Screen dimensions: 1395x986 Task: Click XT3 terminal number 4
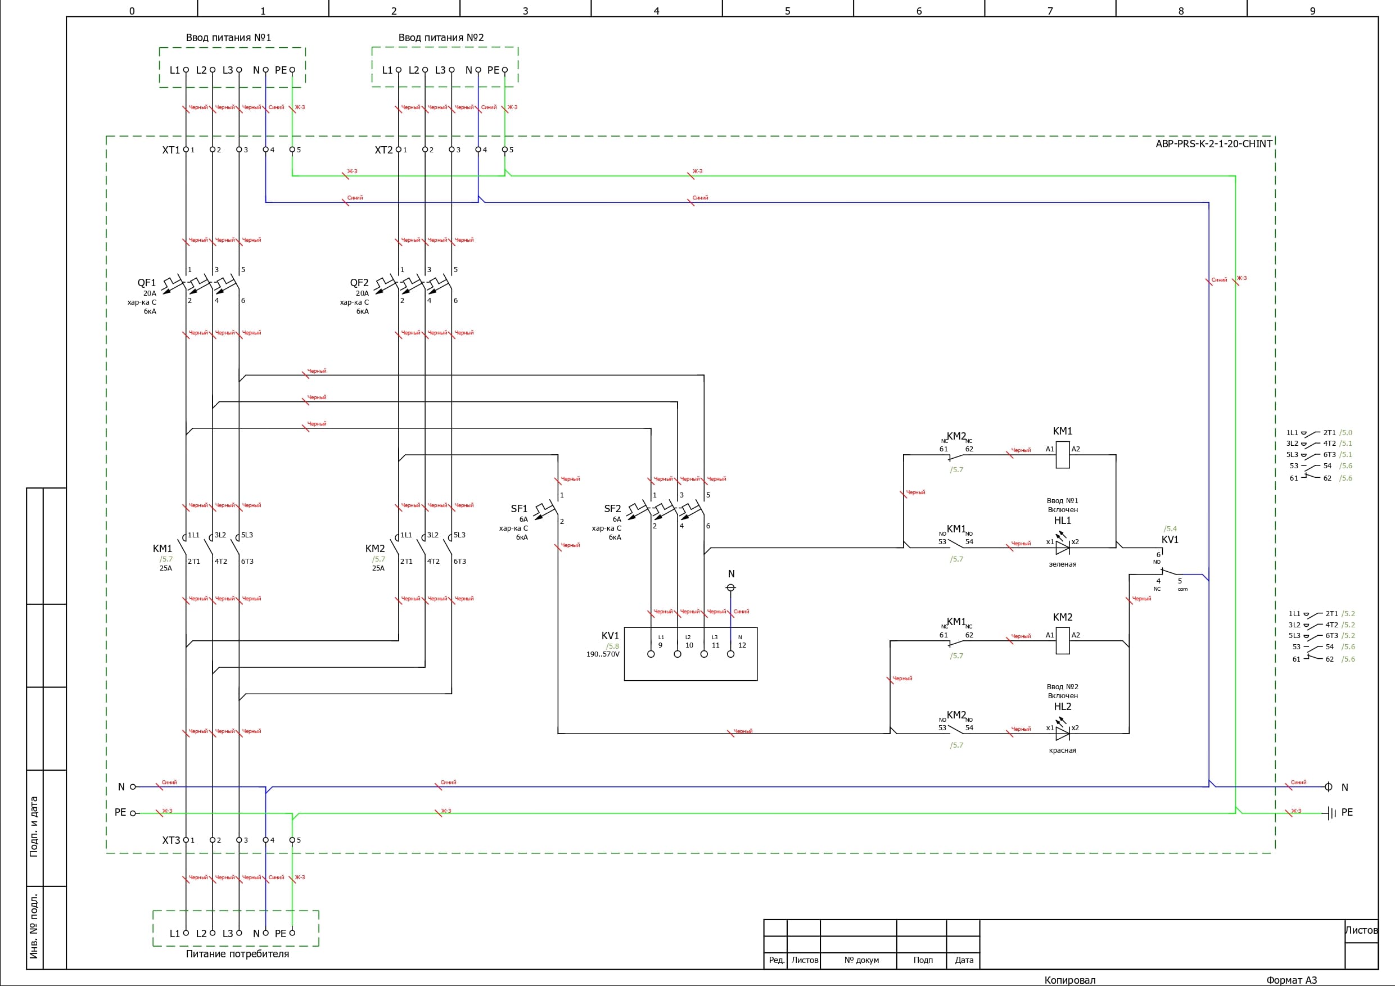coord(265,840)
